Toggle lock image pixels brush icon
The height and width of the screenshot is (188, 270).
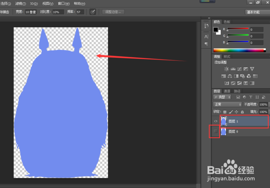pyautogui.click(x=231, y=112)
